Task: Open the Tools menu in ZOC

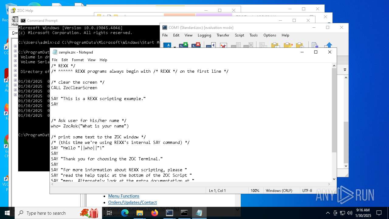Action: coord(253,35)
